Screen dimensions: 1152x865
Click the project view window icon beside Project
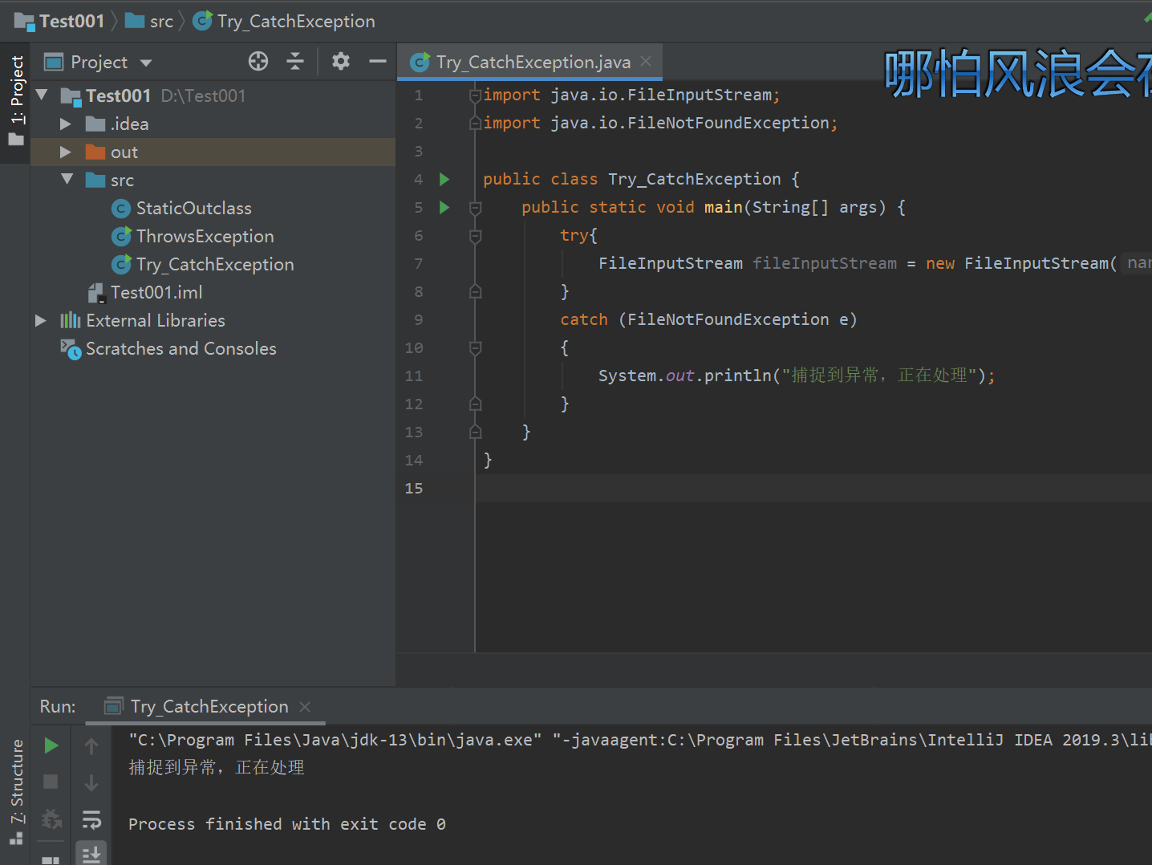point(54,62)
